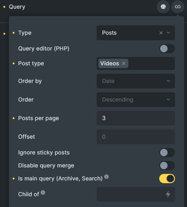Clear the Posts type selection
Screen dimensions: 187x207
pos(161,33)
